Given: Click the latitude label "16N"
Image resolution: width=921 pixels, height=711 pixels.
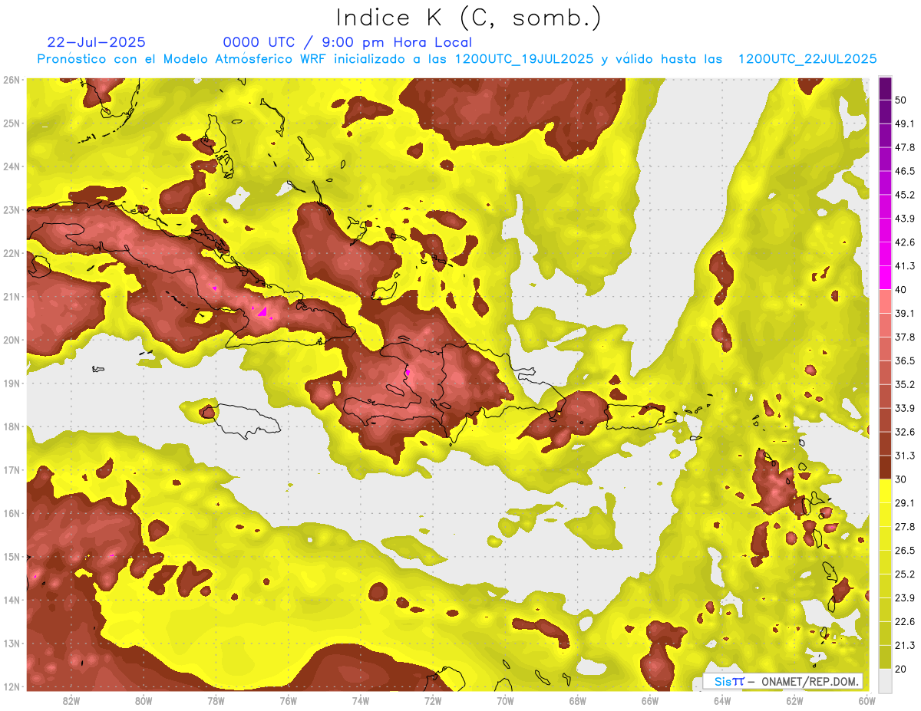Looking at the screenshot, I should pyautogui.click(x=12, y=513).
